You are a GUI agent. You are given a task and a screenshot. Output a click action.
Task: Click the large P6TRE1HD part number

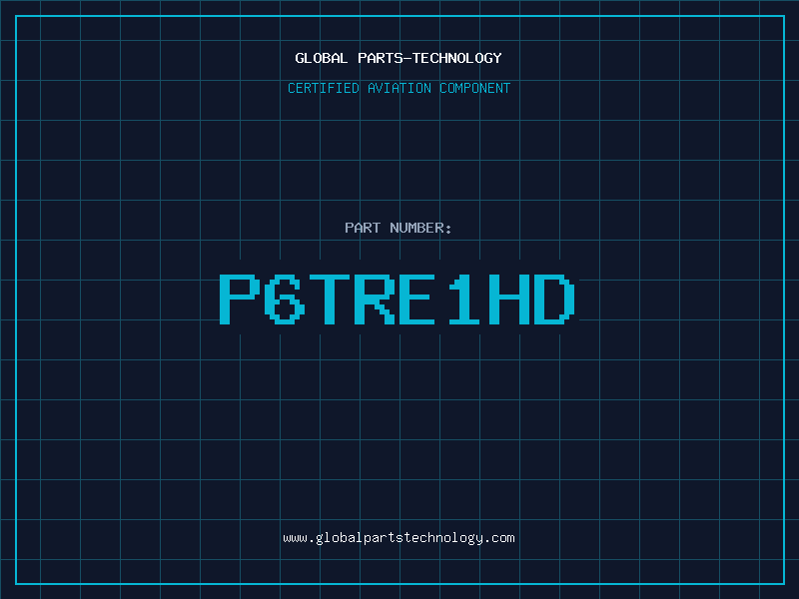pos(399,299)
